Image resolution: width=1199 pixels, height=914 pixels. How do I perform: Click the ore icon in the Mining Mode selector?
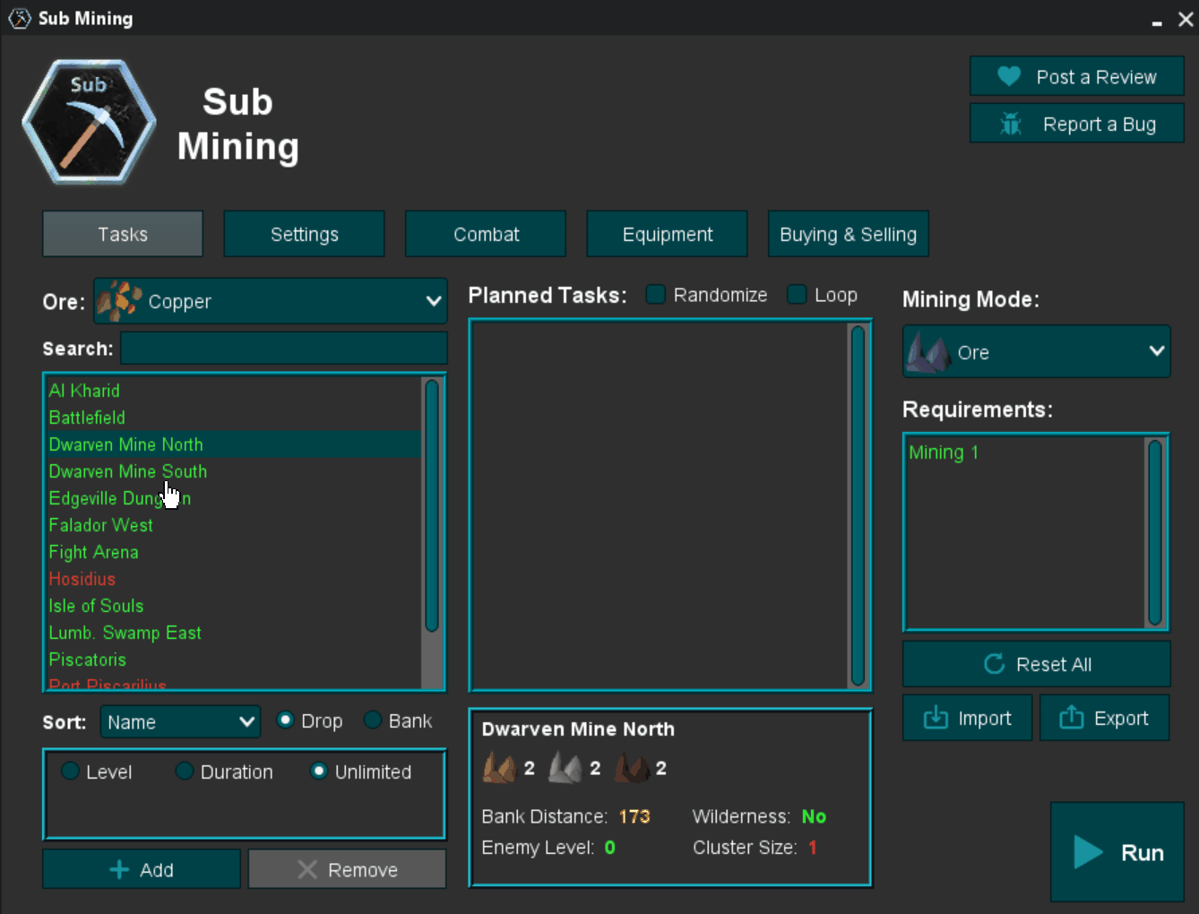(928, 351)
